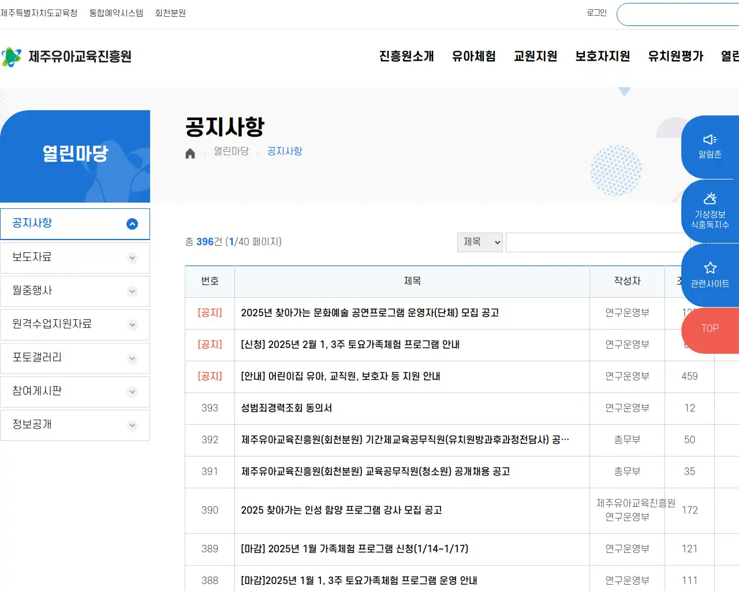Viewport: 739px width, 591px height.
Task: Click the 열린마당 sidebar banner heading
Action: [x=75, y=154]
